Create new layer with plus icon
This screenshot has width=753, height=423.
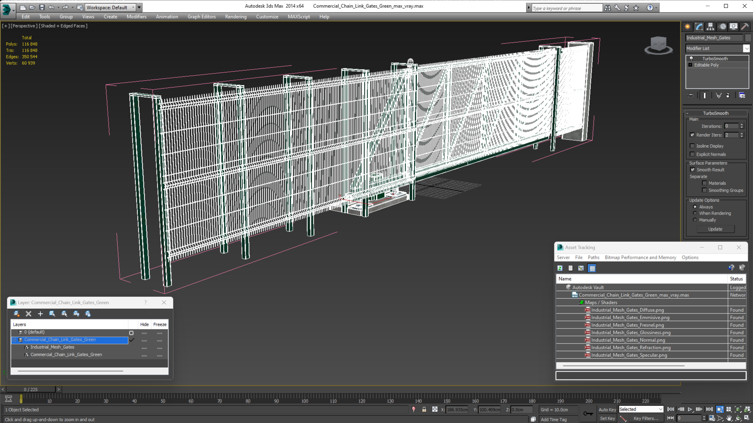(40, 314)
